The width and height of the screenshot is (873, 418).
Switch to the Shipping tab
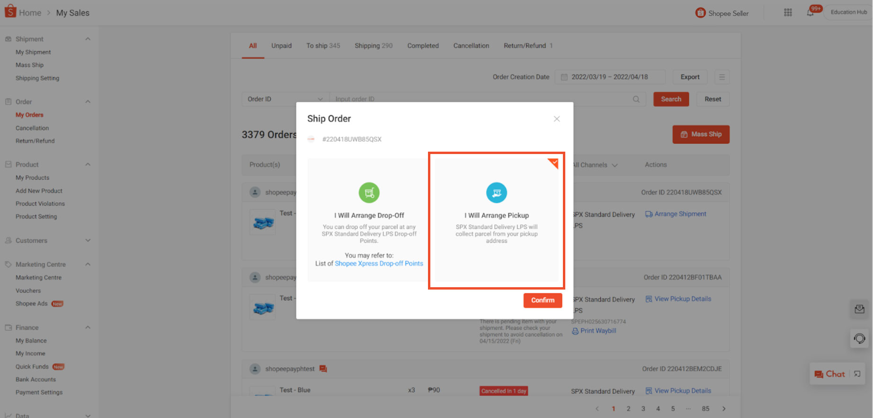[374, 46]
